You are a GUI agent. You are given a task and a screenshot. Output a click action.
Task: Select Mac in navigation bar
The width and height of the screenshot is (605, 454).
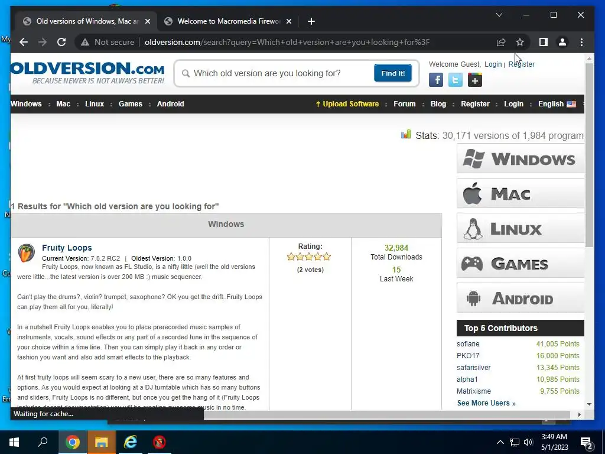tap(63, 104)
